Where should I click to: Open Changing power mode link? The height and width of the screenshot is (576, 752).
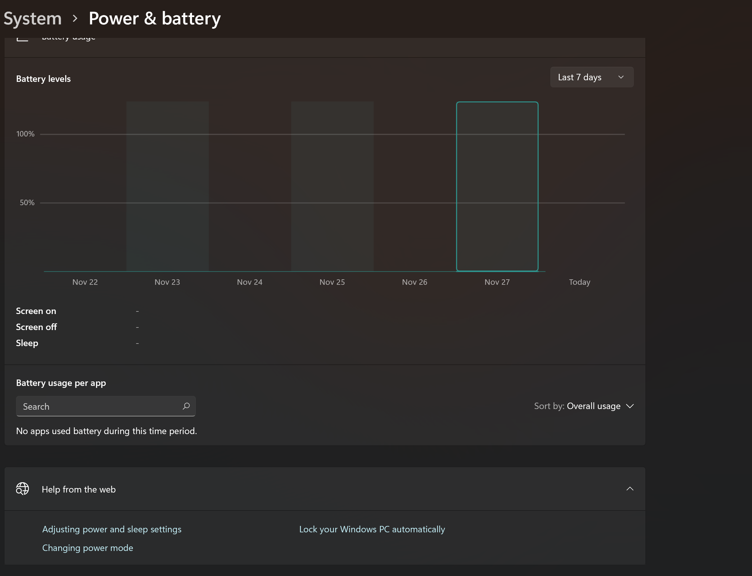(x=87, y=547)
